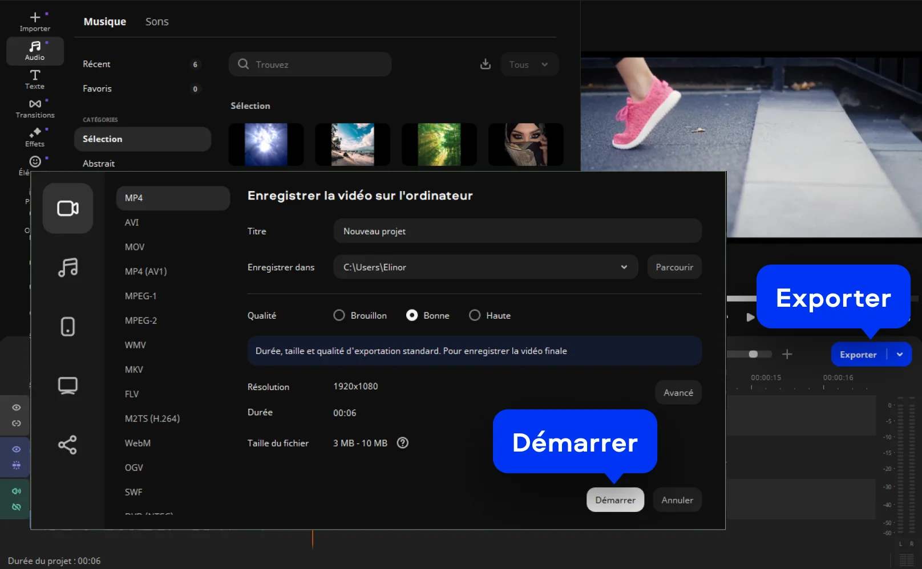Choose the Sélection category
Screen dimensions: 922x569
[x=143, y=139]
